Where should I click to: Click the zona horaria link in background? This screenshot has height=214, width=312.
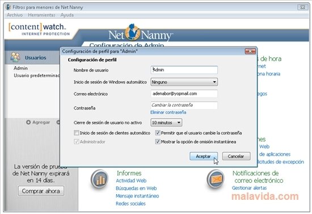tap(269, 74)
